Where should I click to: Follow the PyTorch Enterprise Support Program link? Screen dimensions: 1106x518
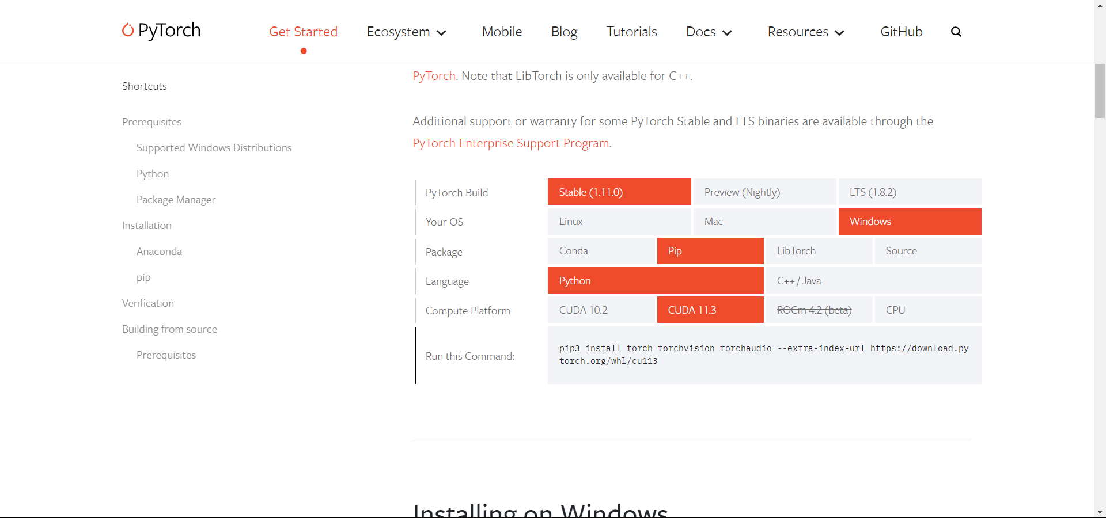511,143
